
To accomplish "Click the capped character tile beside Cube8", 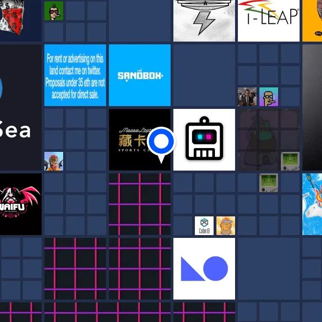I will (226, 226).
